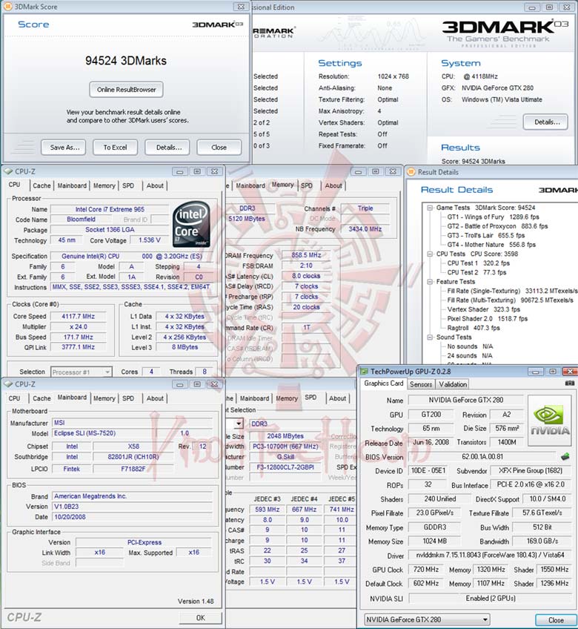Open About tab in bottom CPU-Z window
Image resolution: width=578 pixels, height=629 pixels.
[155, 398]
